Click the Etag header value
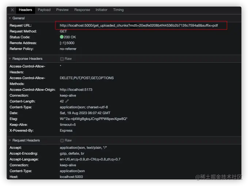This screenshot has width=248, height=186. click(94, 119)
